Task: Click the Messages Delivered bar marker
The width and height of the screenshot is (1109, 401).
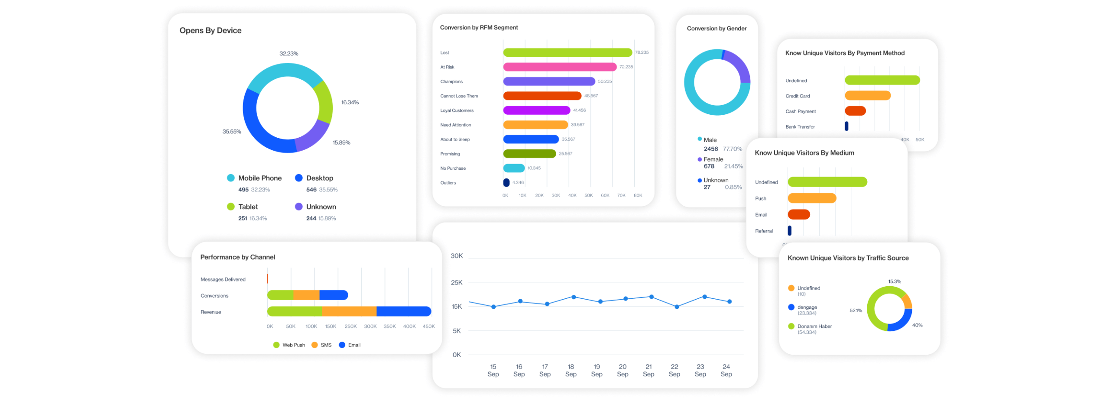Action: [267, 278]
